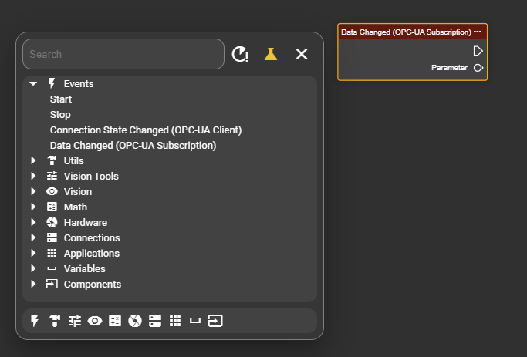Select the Vision eye icon in bottom bar
The image size is (527, 357).
(95, 321)
